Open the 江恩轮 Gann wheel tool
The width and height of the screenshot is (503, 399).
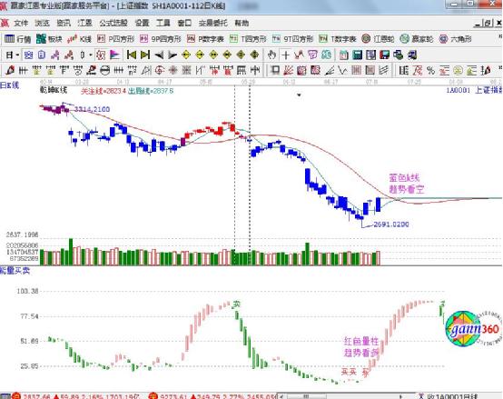378,39
